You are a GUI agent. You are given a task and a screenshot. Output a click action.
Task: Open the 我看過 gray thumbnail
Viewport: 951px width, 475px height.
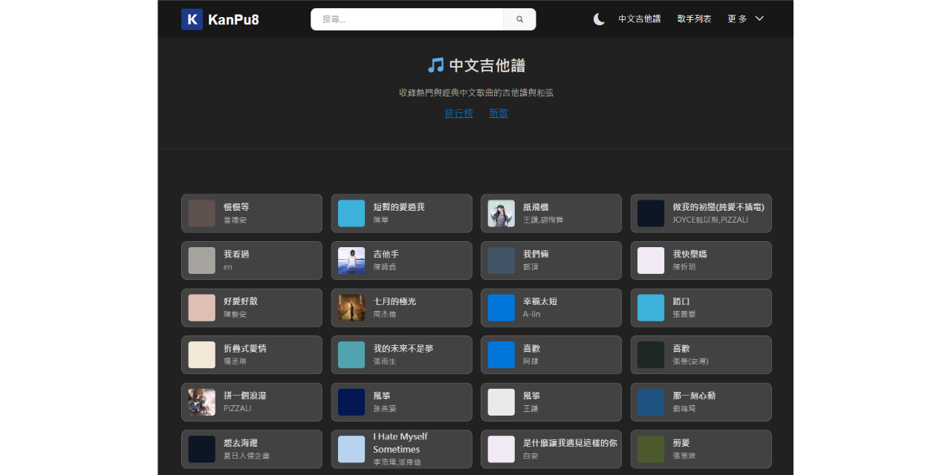point(202,261)
